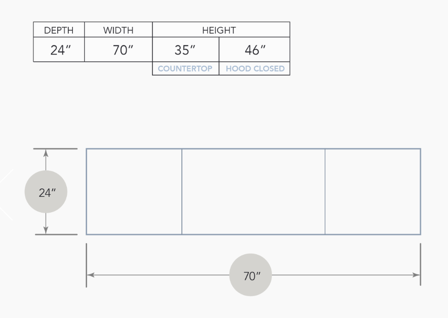Click the downward arrowhead below the 24" circle
This screenshot has height=318, width=448.
46,230
